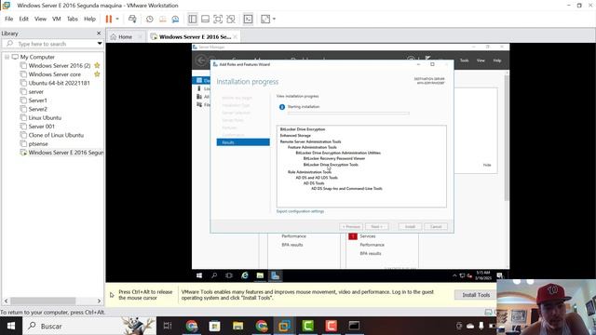This screenshot has height=335, width=596.
Task: Select Clone of Linux Ubuntu VM
Action: [56, 135]
